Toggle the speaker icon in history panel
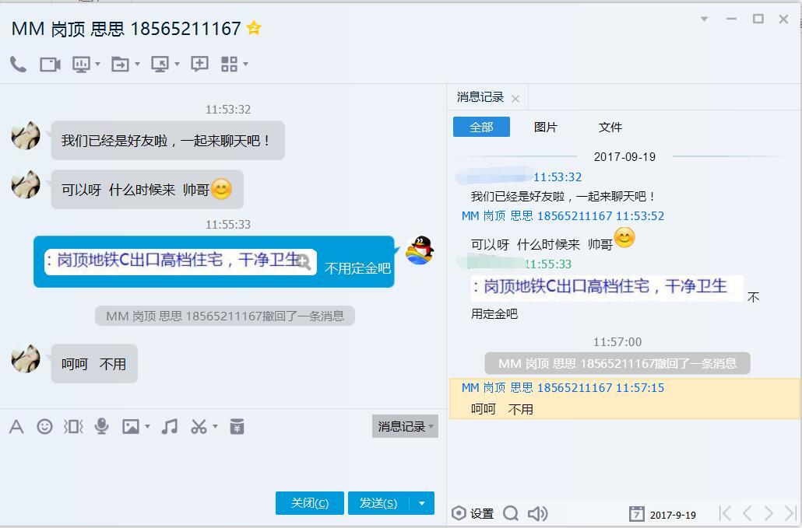802x528 pixels. tap(537, 513)
